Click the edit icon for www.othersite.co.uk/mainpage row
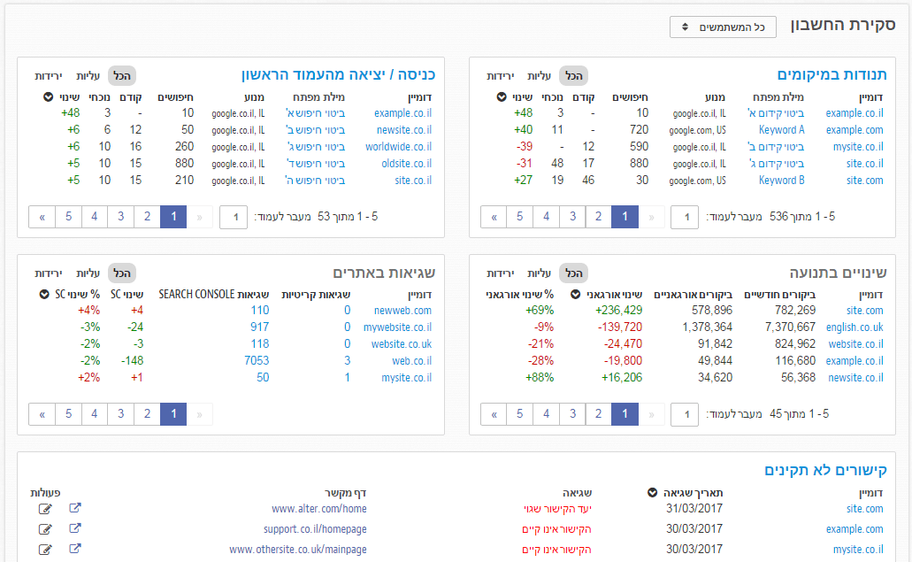The image size is (912, 562). coord(45,550)
